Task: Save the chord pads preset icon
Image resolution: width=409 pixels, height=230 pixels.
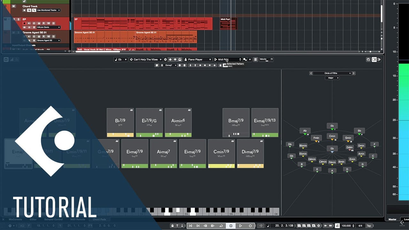Action: [x=180, y=59]
